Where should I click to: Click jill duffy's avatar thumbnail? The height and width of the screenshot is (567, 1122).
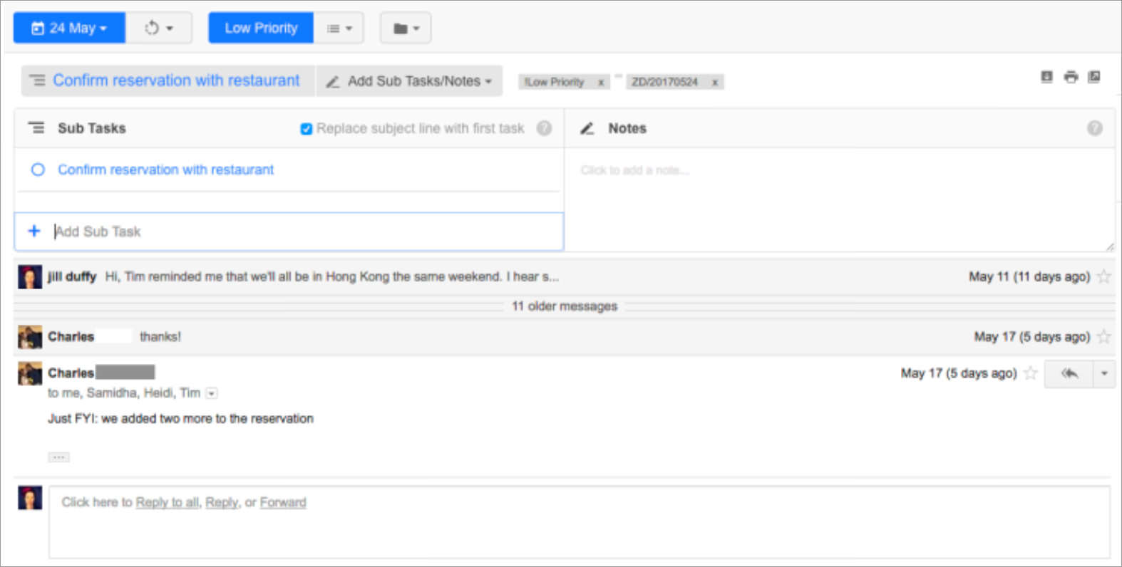click(30, 276)
